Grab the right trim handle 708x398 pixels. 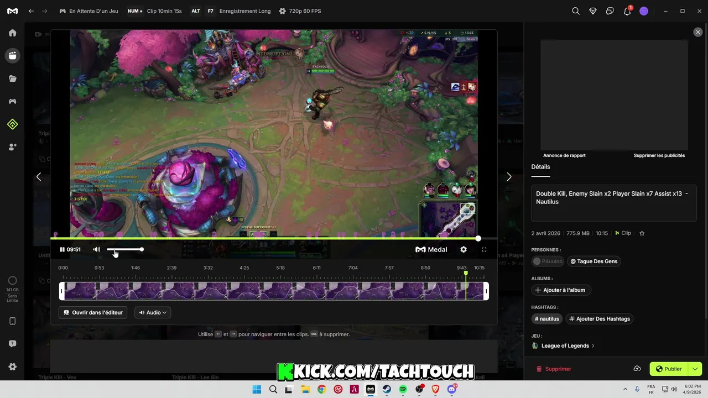[x=486, y=291]
